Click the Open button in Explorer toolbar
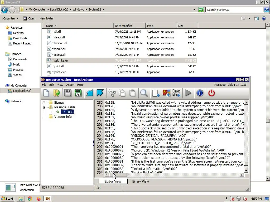 (x=29, y=18)
